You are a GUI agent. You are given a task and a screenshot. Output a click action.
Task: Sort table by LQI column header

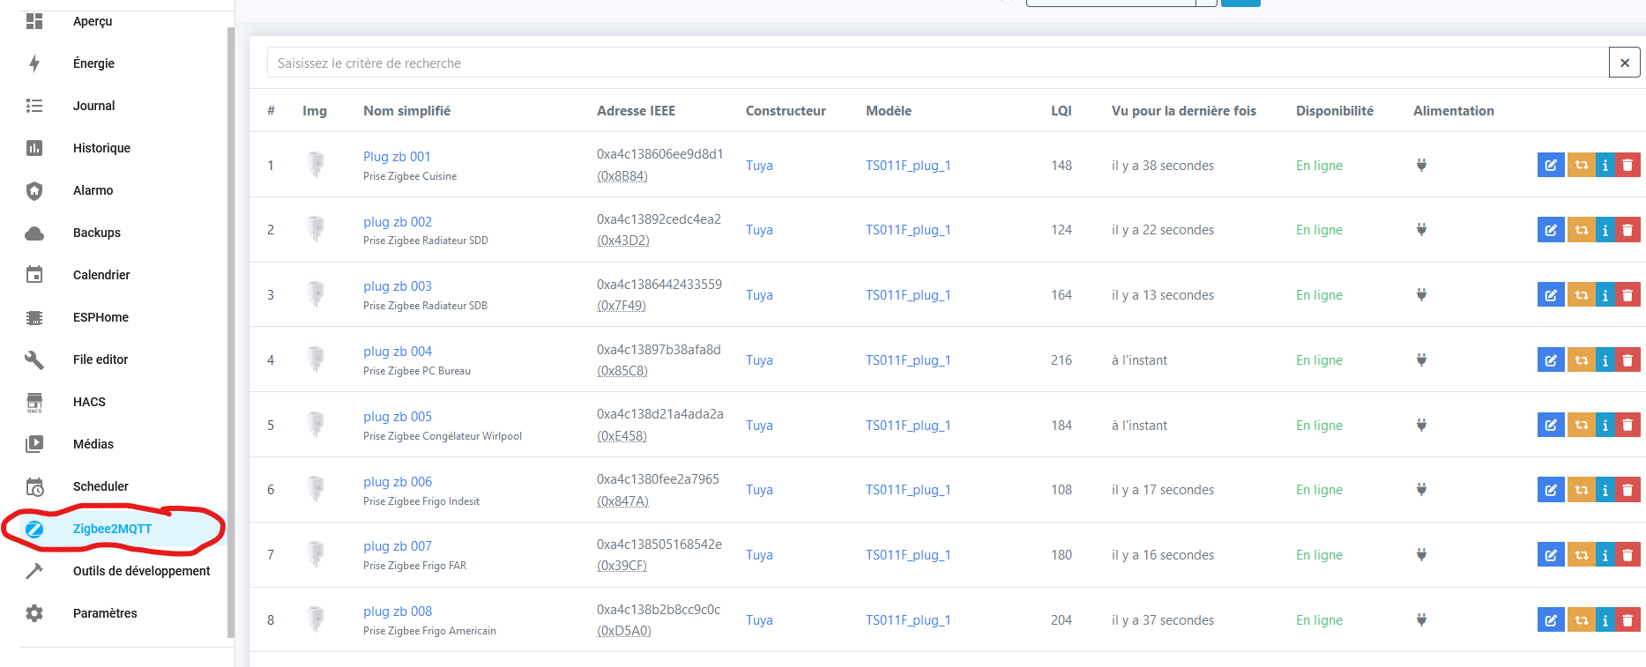(1061, 111)
